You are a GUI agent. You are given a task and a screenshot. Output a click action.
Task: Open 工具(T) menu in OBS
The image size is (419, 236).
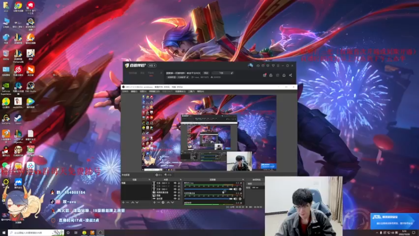191,91
